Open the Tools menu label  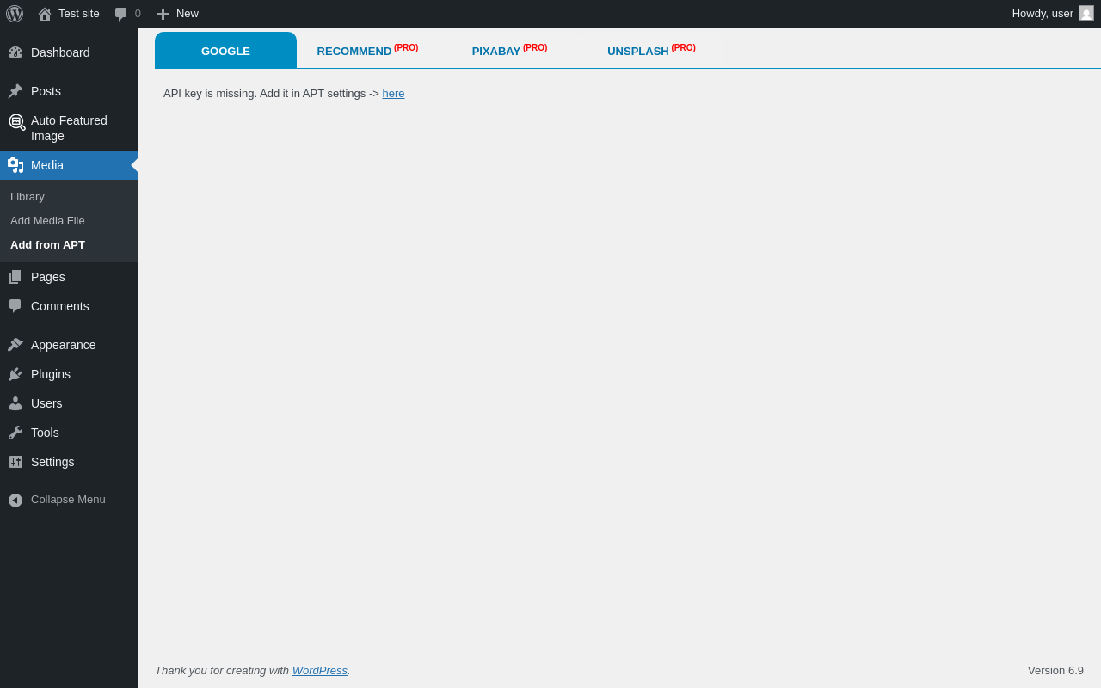[x=45, y=433]
